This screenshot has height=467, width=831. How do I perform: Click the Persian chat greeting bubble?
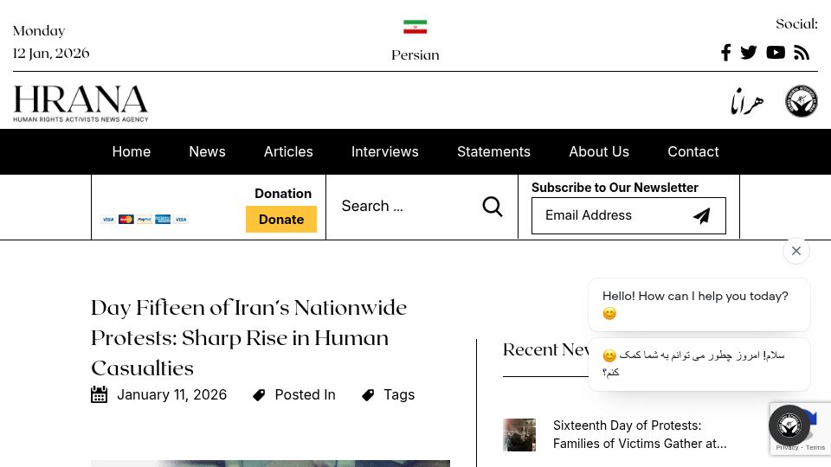[x=699, y=364]
